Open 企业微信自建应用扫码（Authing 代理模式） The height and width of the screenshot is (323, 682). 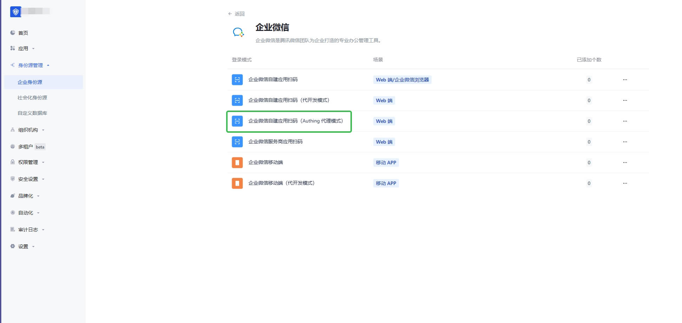[x=295, y=121]
